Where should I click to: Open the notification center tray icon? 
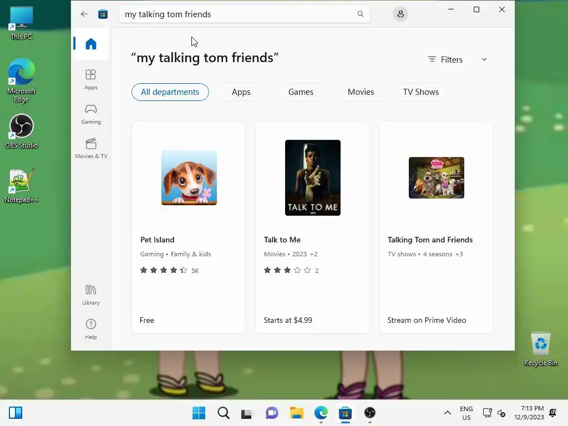tap(553, 413)
